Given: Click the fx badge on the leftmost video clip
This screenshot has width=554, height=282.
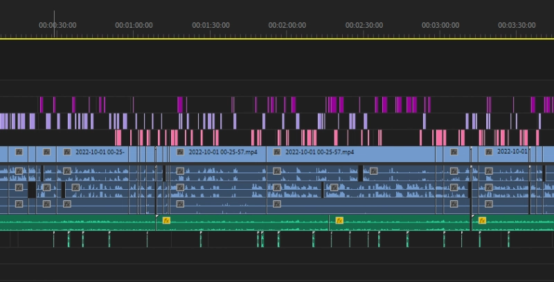Looking at the screenshot, I should click(x=19, y=152).
